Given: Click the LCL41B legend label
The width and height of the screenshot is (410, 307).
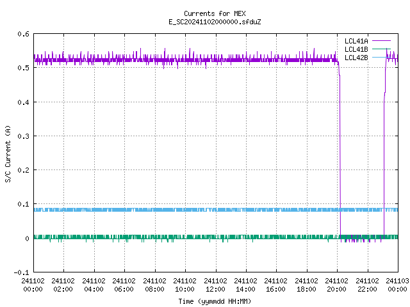Looking at the screenshot, I should click(356, 49).
